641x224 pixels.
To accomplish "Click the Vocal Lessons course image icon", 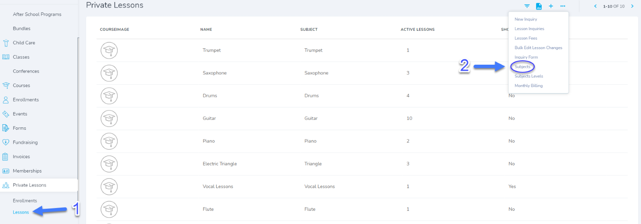I will [x=109, y=186].
